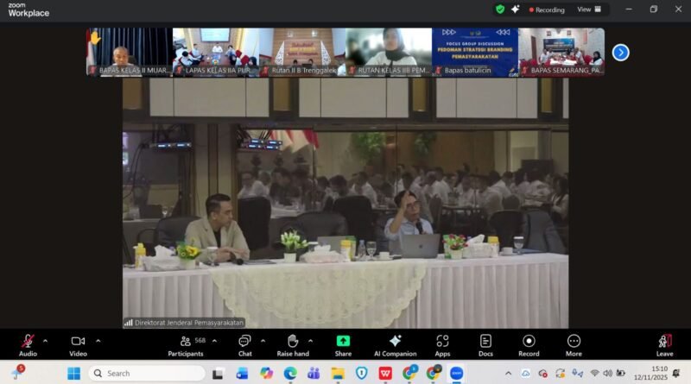Open the Windows Start menu
Viewport: 691px width, 384px height.
click(73, 373)
